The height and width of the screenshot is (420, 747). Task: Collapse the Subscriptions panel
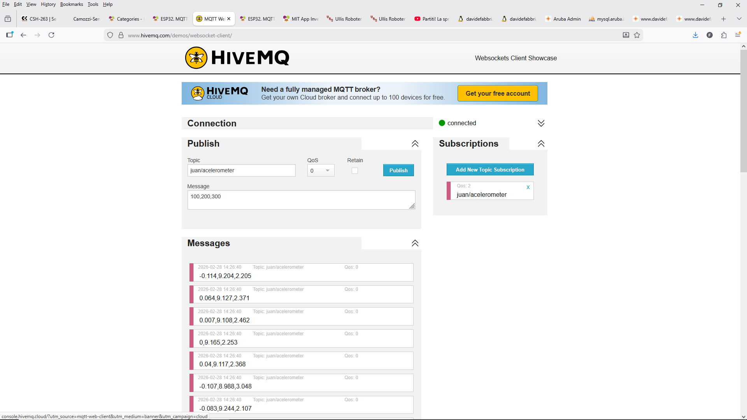[x=541, y=143]
